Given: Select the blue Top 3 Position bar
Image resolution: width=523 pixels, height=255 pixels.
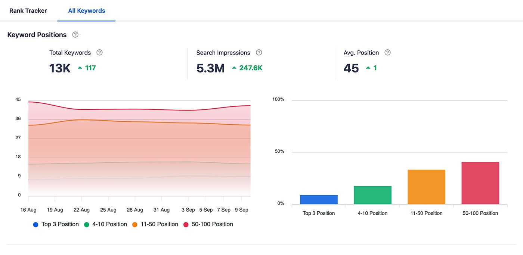Looking at the screenshot, I should (x=319, y=199).
